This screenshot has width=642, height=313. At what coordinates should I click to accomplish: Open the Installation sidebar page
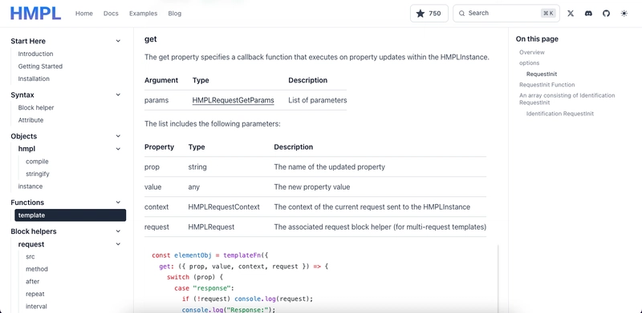pyautogui.click(x=34, y=78)
